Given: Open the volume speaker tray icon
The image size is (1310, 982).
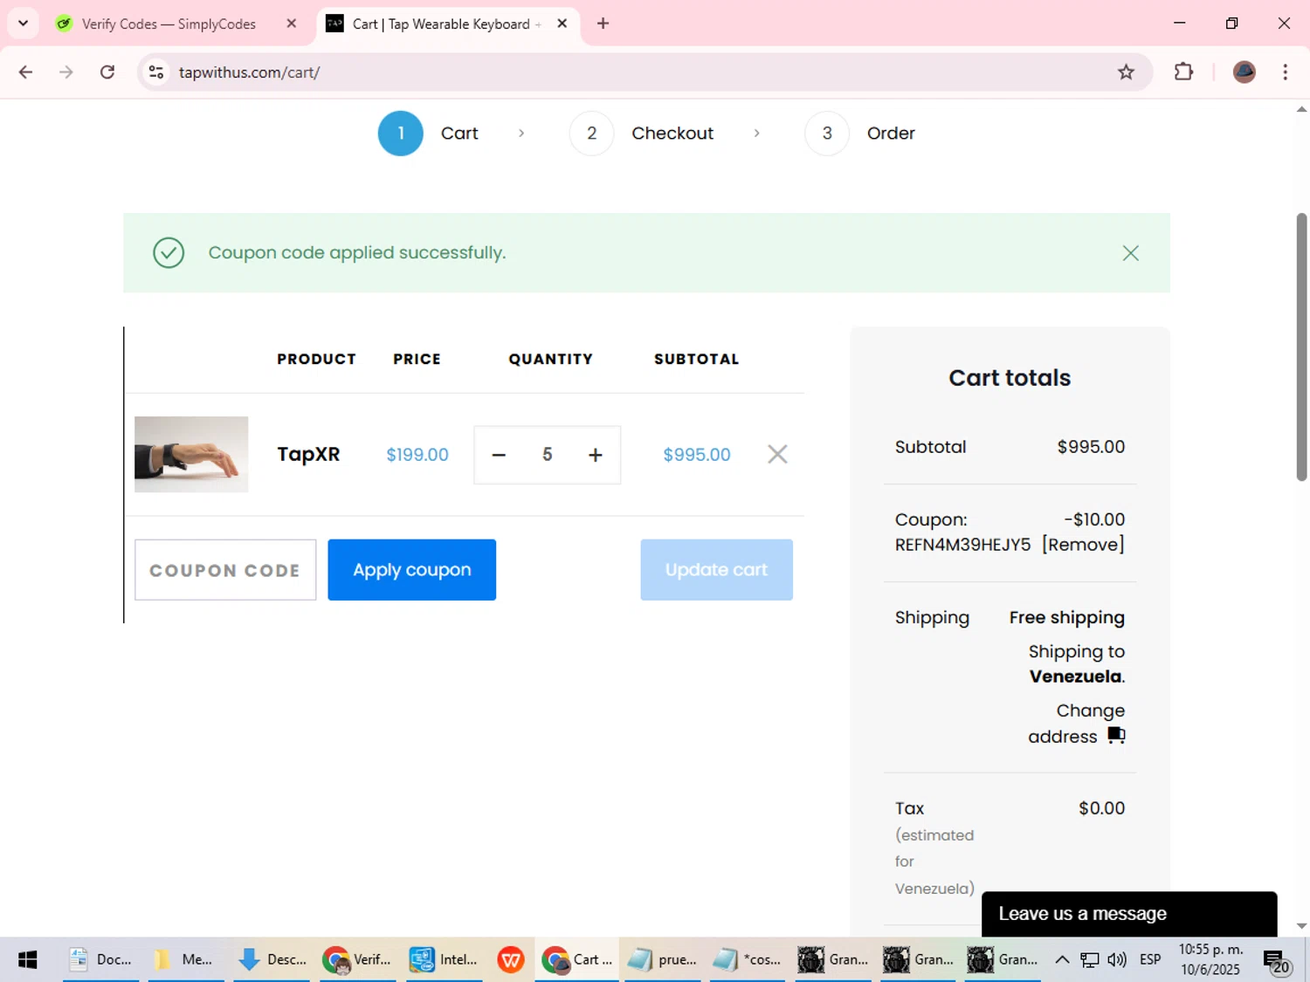Looking at the screenshot, I should (x=1117, y=960).
